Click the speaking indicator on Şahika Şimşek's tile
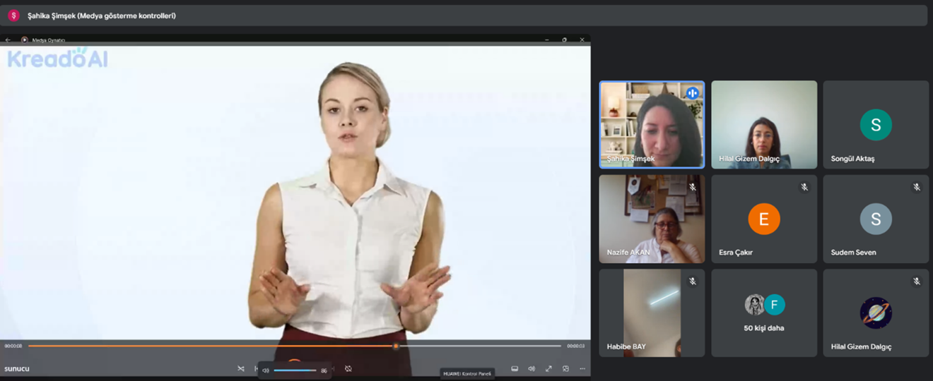The height and width of the screenshot is (381, 933). 692,93
